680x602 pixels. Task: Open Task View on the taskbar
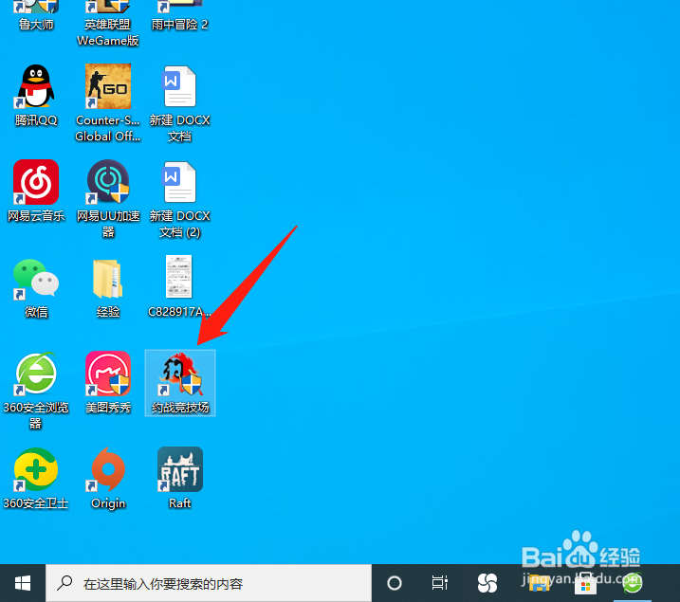(x=440, y=583)
